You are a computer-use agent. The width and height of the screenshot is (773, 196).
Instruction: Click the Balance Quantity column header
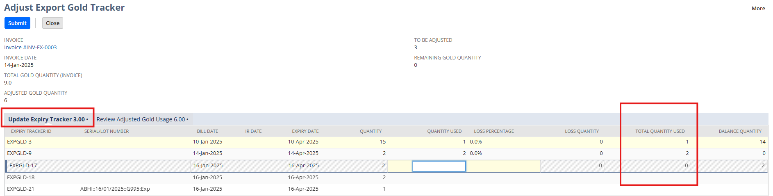pyautogui.click(x=740, y=131)
